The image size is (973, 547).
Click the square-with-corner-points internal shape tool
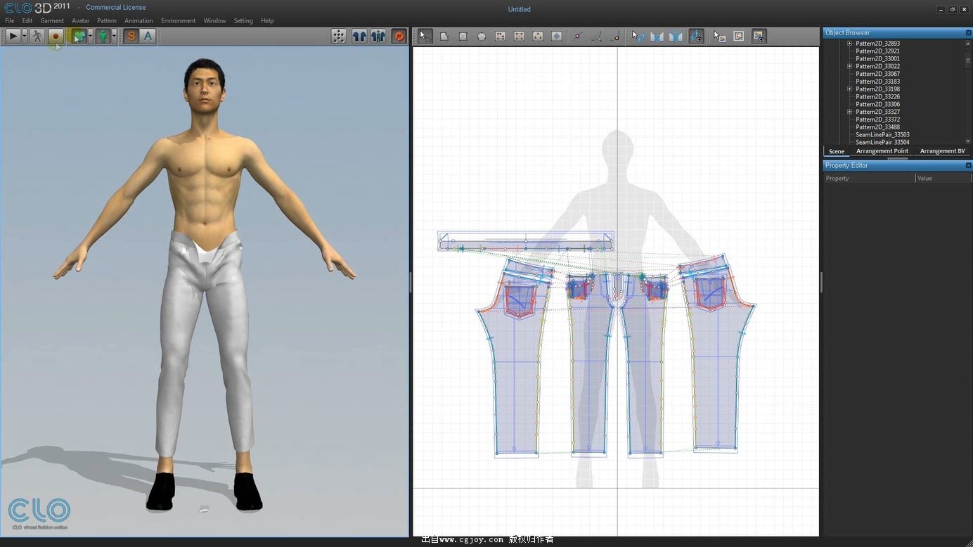pyautogui.click(x=501, y=36)
